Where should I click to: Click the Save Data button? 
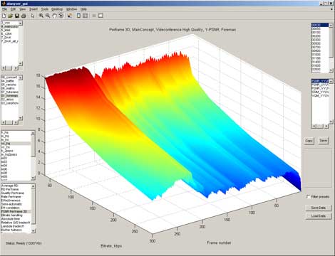point(318,208)
